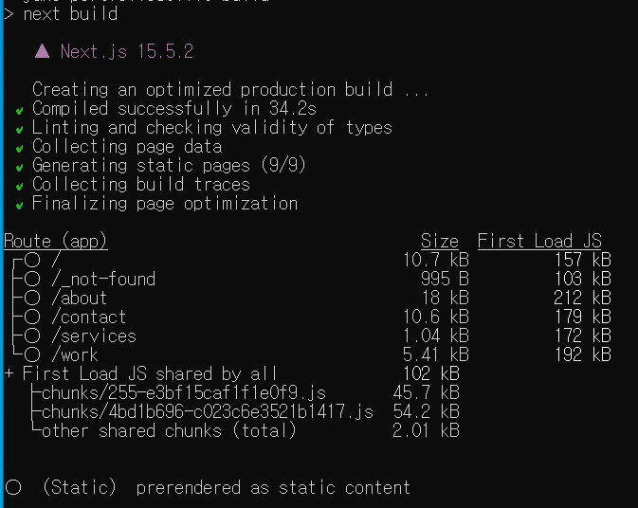Screen dimensions: 638x508
Task: Click the checkmark beside Collecting page data
Action: (19, 149)
